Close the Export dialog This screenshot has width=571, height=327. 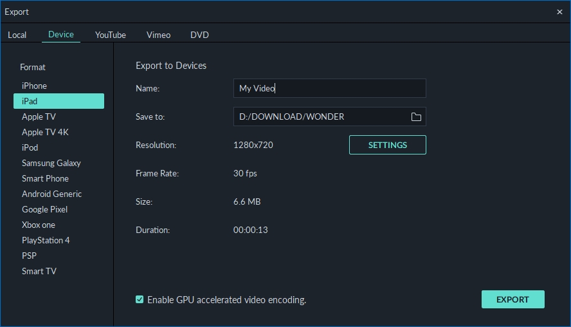[x=559, y=12]
